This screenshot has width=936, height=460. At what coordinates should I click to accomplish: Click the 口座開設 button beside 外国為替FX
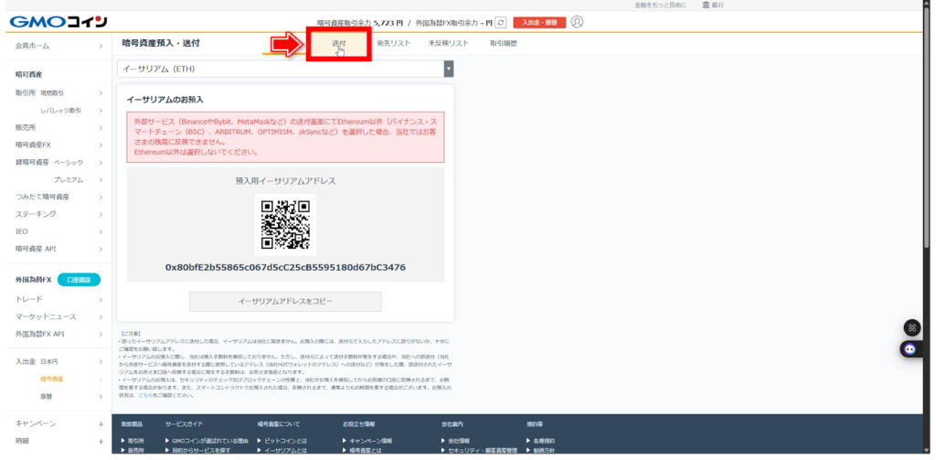click(x=78, y=280)
